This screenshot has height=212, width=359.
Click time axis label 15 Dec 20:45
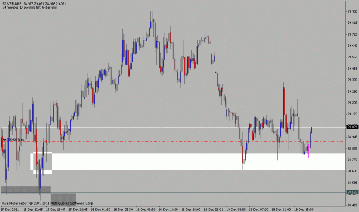click(x=78, y=209)
